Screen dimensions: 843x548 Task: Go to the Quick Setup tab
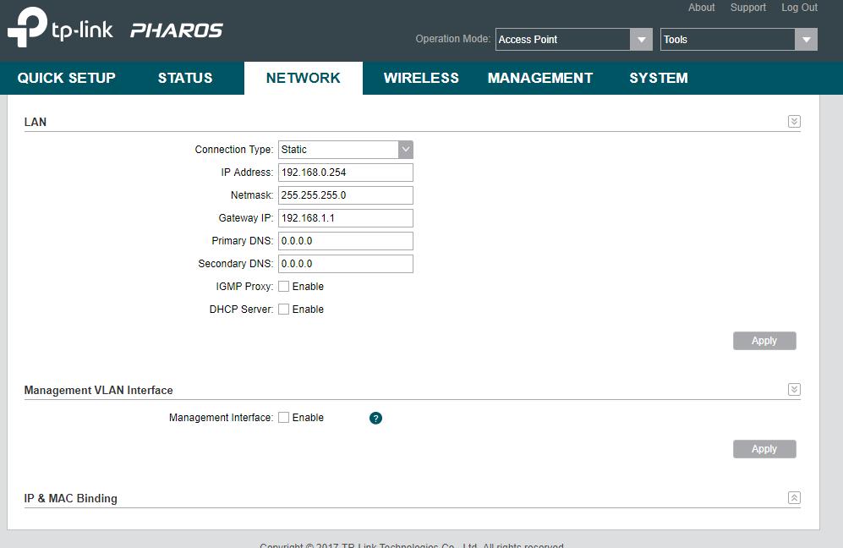pyautogui.click(x=67, y=78)
